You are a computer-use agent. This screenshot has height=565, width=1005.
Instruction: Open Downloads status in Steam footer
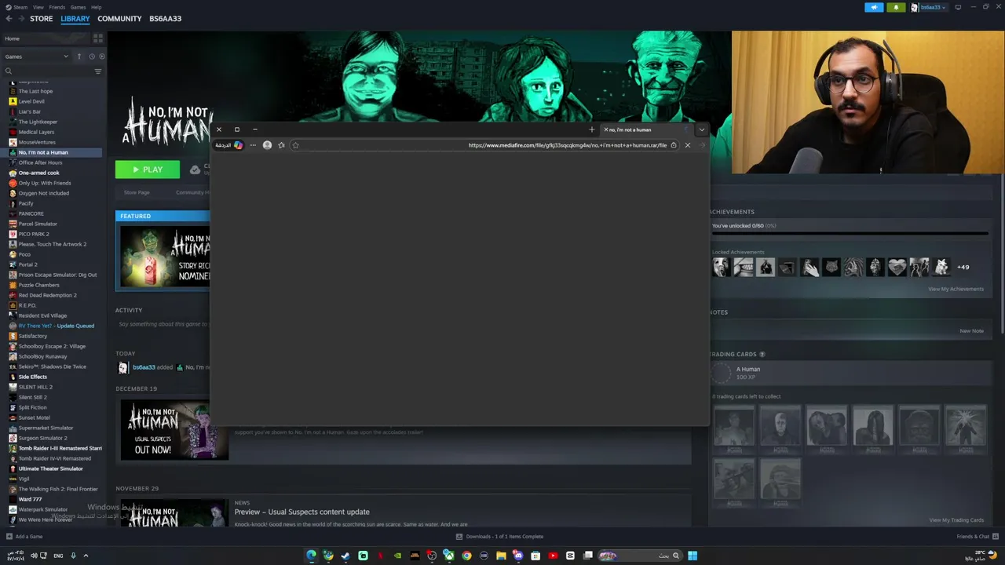tap(499, 537)
